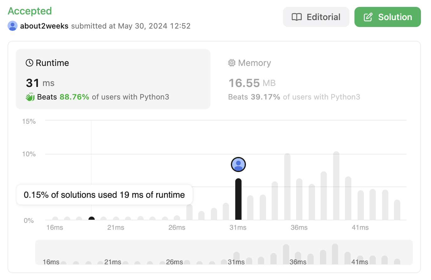Click the Memory chip icon
The image size is (431, 280).
click(x=231, y=63)
